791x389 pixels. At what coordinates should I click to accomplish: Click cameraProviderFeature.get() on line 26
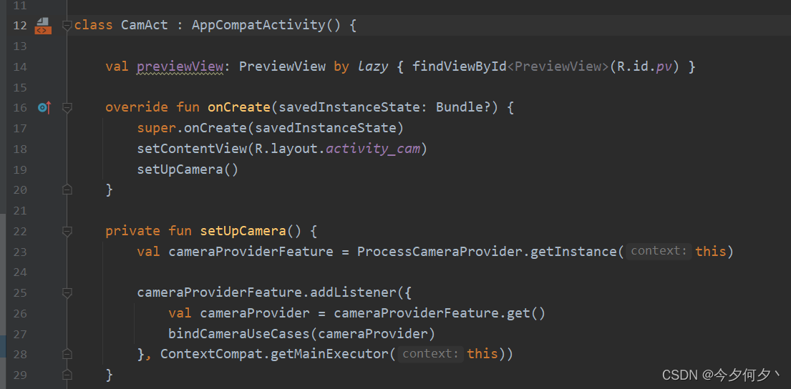point(440,313)
